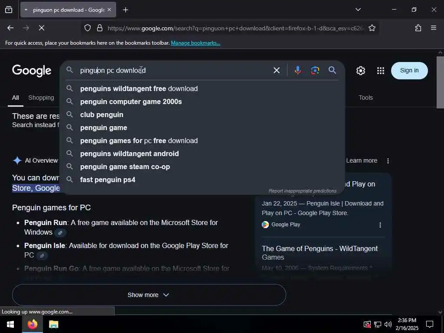Click the forward navigation arrow

click(26, 28)
